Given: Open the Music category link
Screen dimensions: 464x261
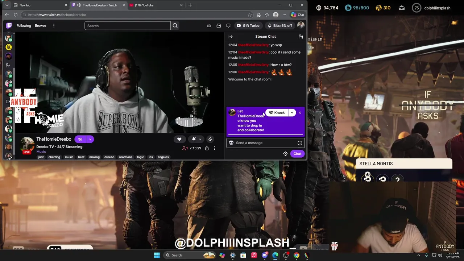Looking at the screenshot, I should 41,152.
